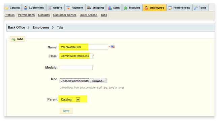This screenshot has width=219, height=122.
Task: Click the Payment card icon
Action: [68, 8]
